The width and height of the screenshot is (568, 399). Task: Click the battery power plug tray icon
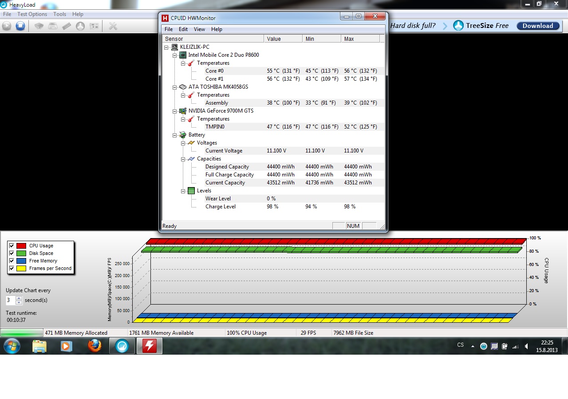point(505,346)
